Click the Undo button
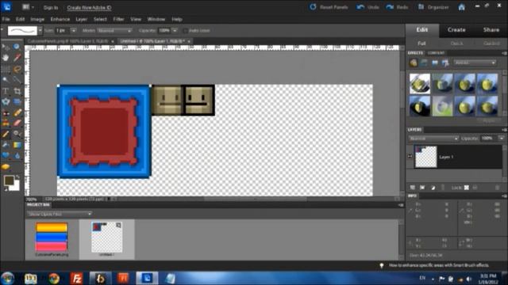The height and width of the screenshot is (285, 508). point(368,7)
